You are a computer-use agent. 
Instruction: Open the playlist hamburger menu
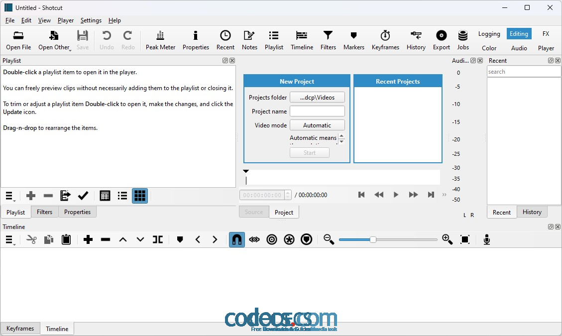9,196
